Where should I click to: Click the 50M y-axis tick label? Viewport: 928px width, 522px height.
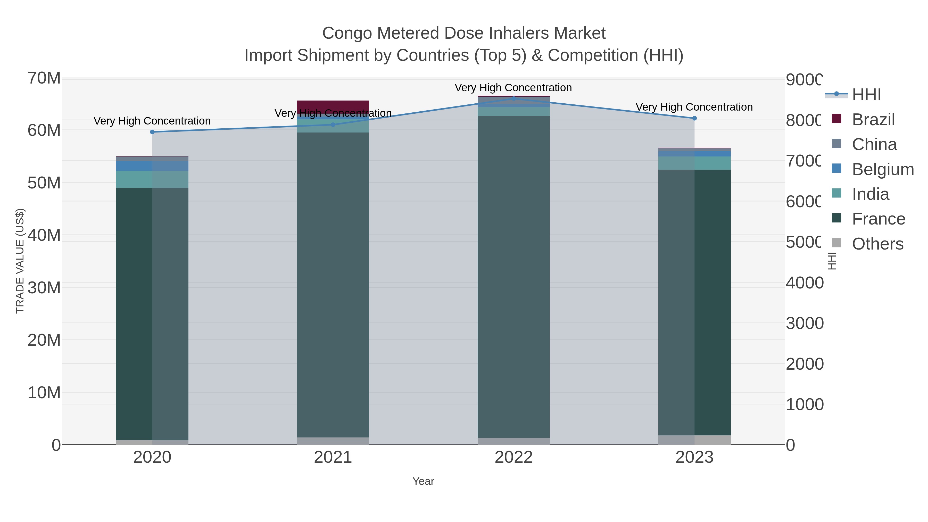(44, 183)
